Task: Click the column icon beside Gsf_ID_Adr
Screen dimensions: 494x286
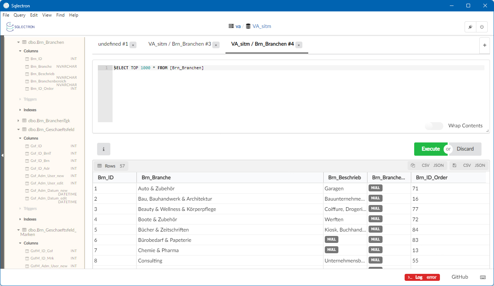Action: 27,169
